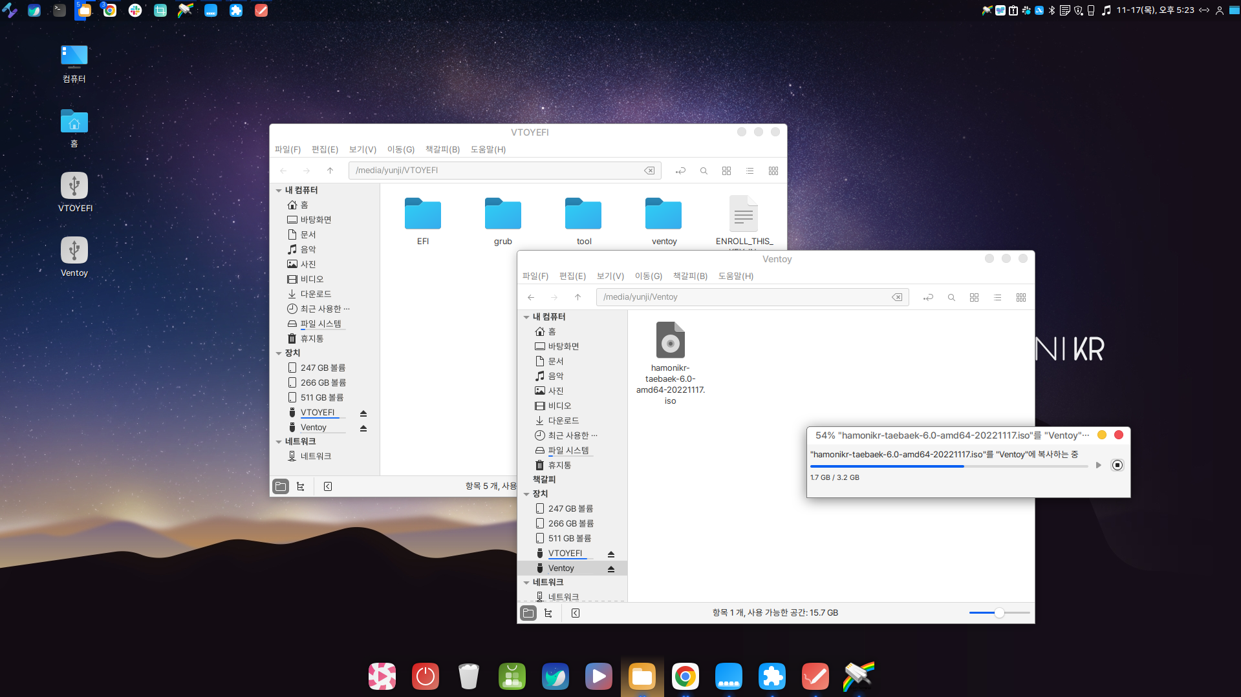Clear the path field in VTOYEFI window
The height and width of the screenshot is (697, 1241).
[x=649, y=171]
